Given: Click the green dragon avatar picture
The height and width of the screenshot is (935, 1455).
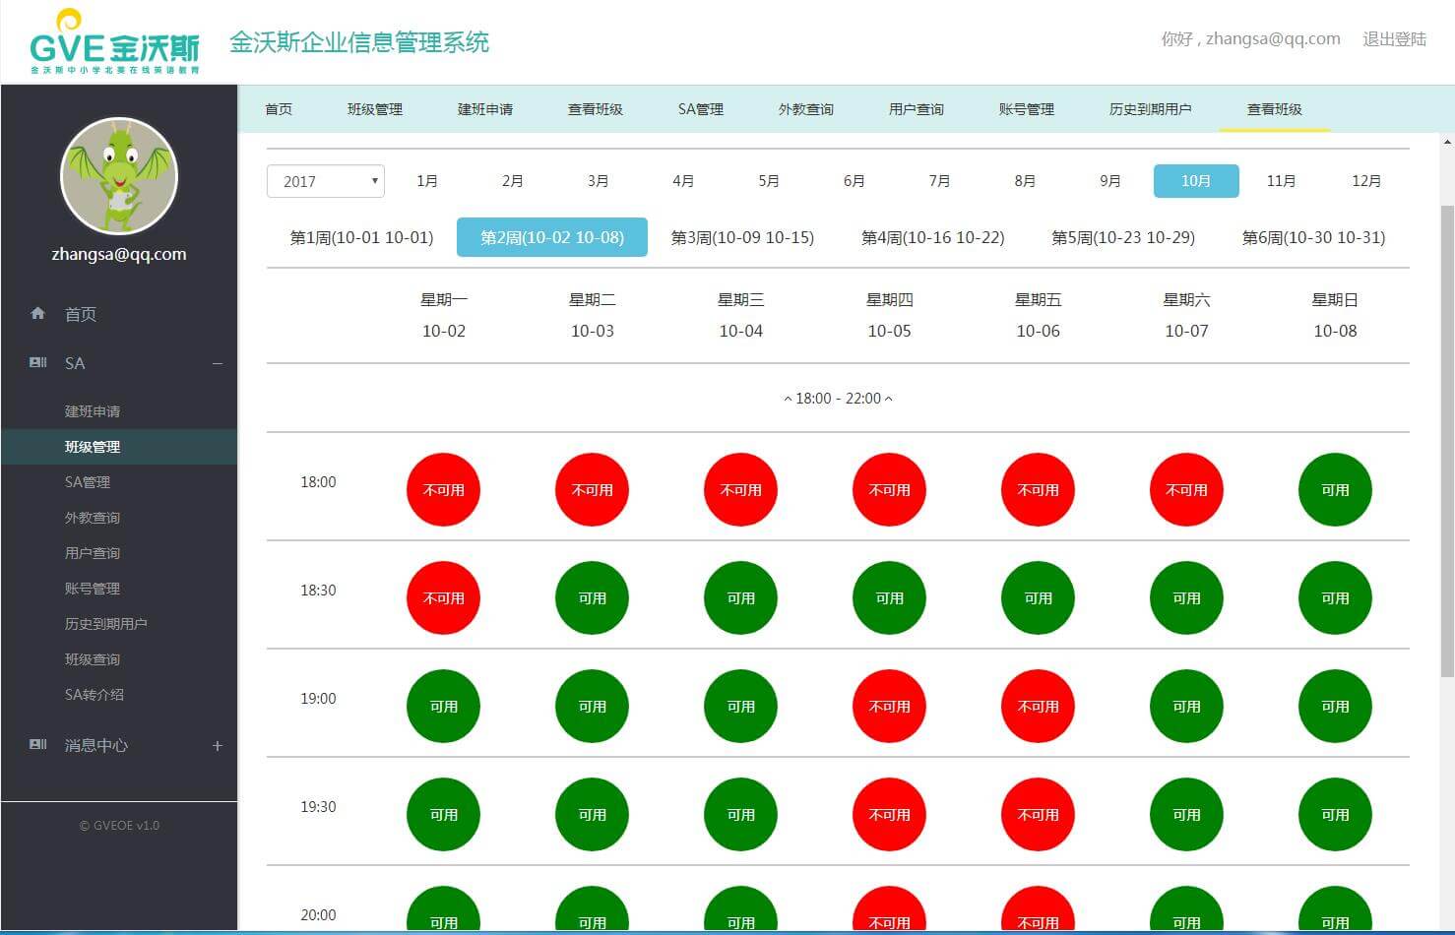Looking at the screenshot, I should point(119,176).
